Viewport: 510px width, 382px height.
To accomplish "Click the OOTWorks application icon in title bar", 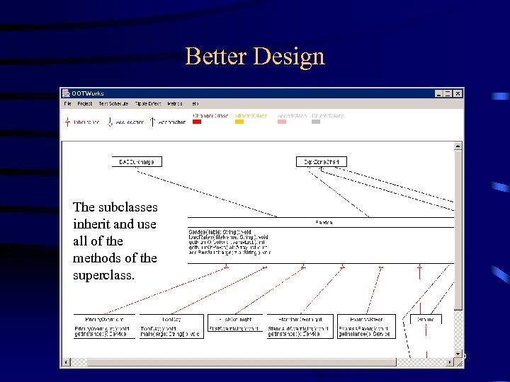I will pos(66,93).
